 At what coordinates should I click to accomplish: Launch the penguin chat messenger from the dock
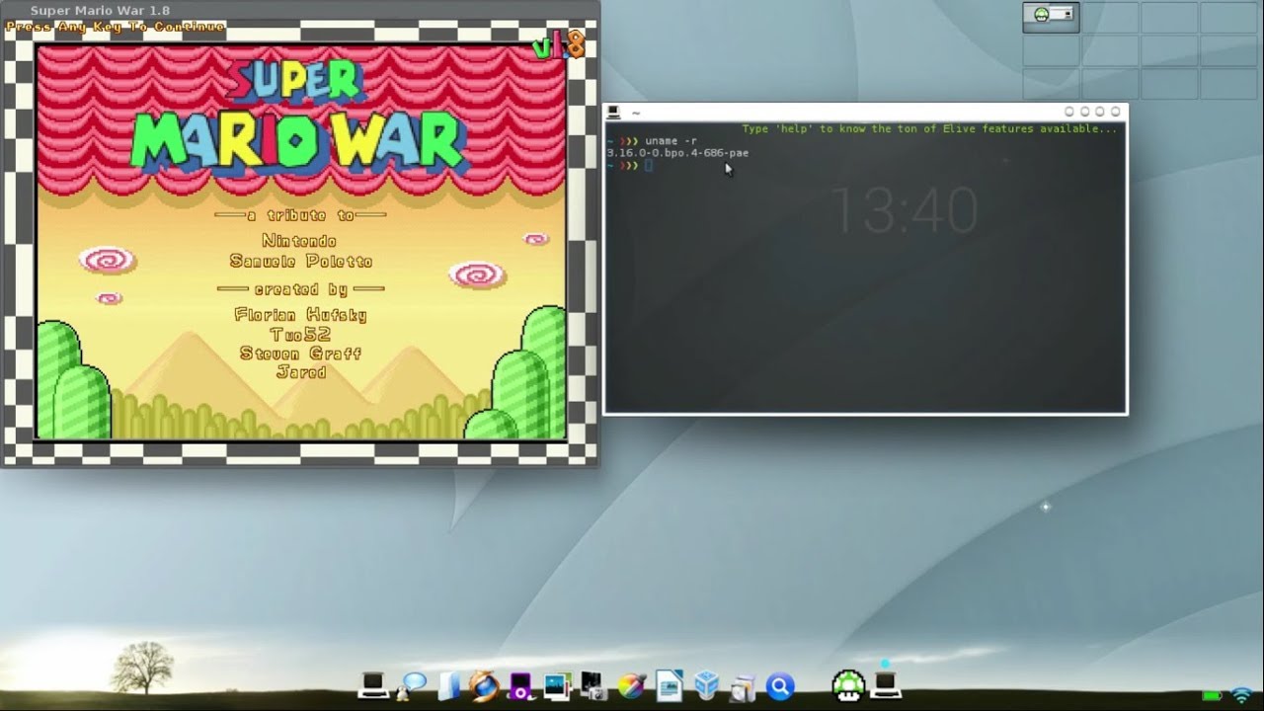pyautogui.click(x=410, y=686)
